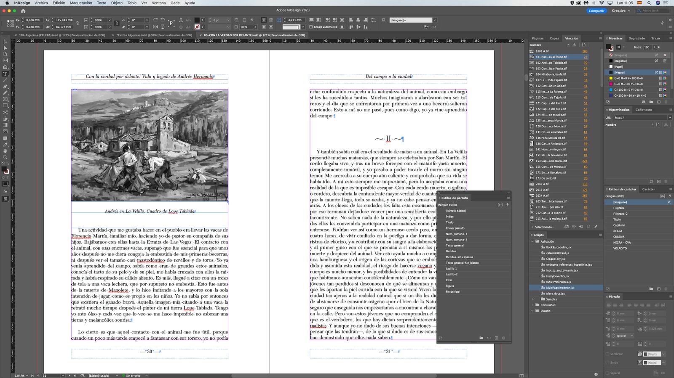Open the [Ninguno]+ object style dropdown
The image size is (674, 378).
click(x=435, y=20)
